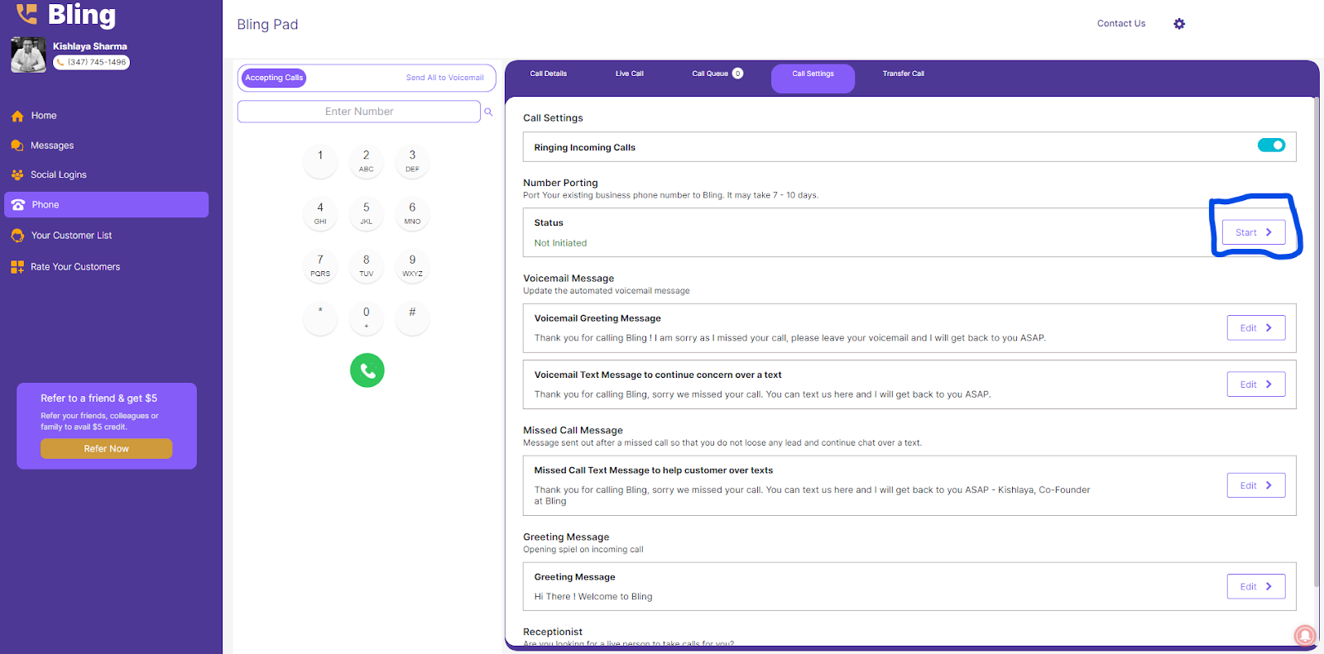
Task: Edit the Missed Call Text Message
Action: click(1255, 485)
